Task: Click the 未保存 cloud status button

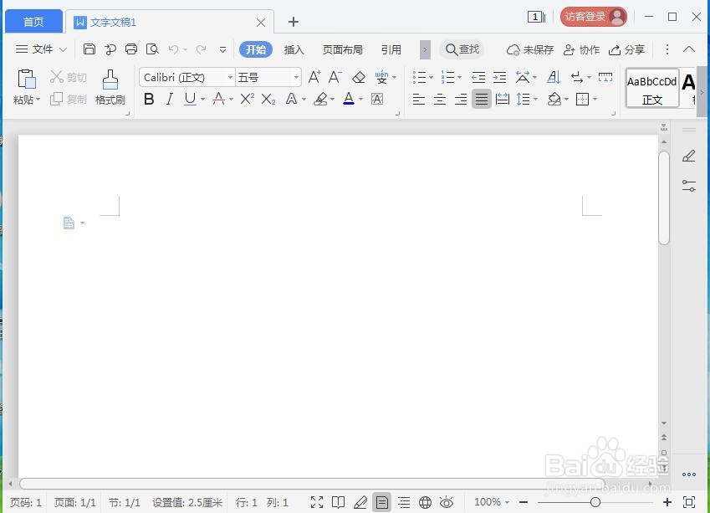Action: tap(530, 49)
